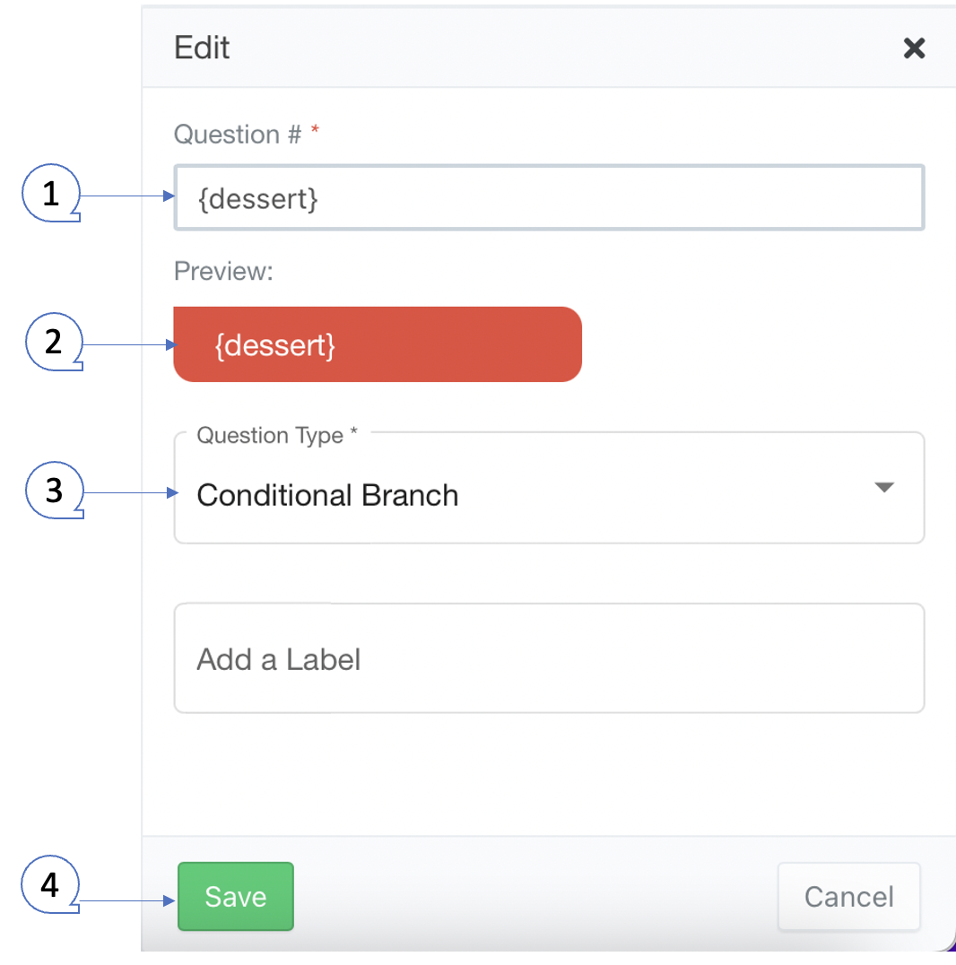
Task: Save the edited question
Action: click(x=235, y=897)
